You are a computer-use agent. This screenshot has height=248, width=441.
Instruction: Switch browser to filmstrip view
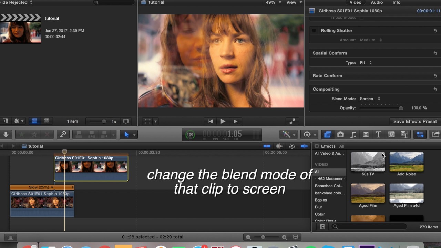(34, 121)
